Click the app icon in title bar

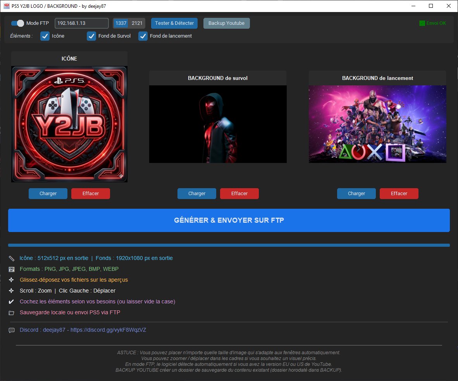[6, 6]
